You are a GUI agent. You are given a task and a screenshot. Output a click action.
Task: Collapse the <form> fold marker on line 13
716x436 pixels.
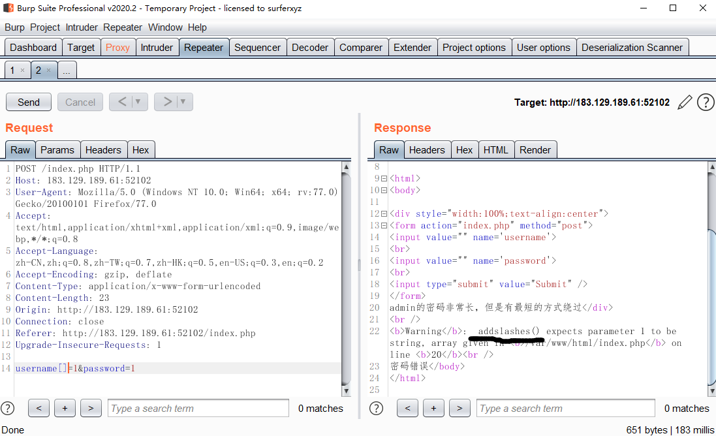coord(384,225)
